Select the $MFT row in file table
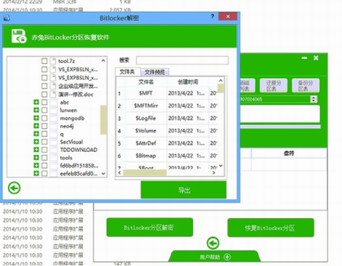Viewport: 342px width, 266px height. click(x=167, y=93)
